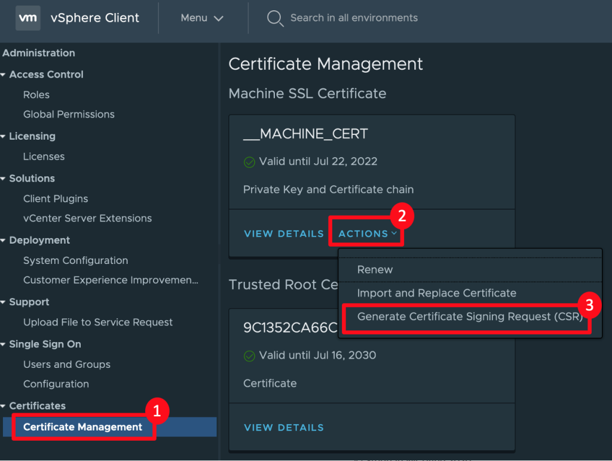Click the green valid checkmark on __MACHINE_CERT

[249, 162]
